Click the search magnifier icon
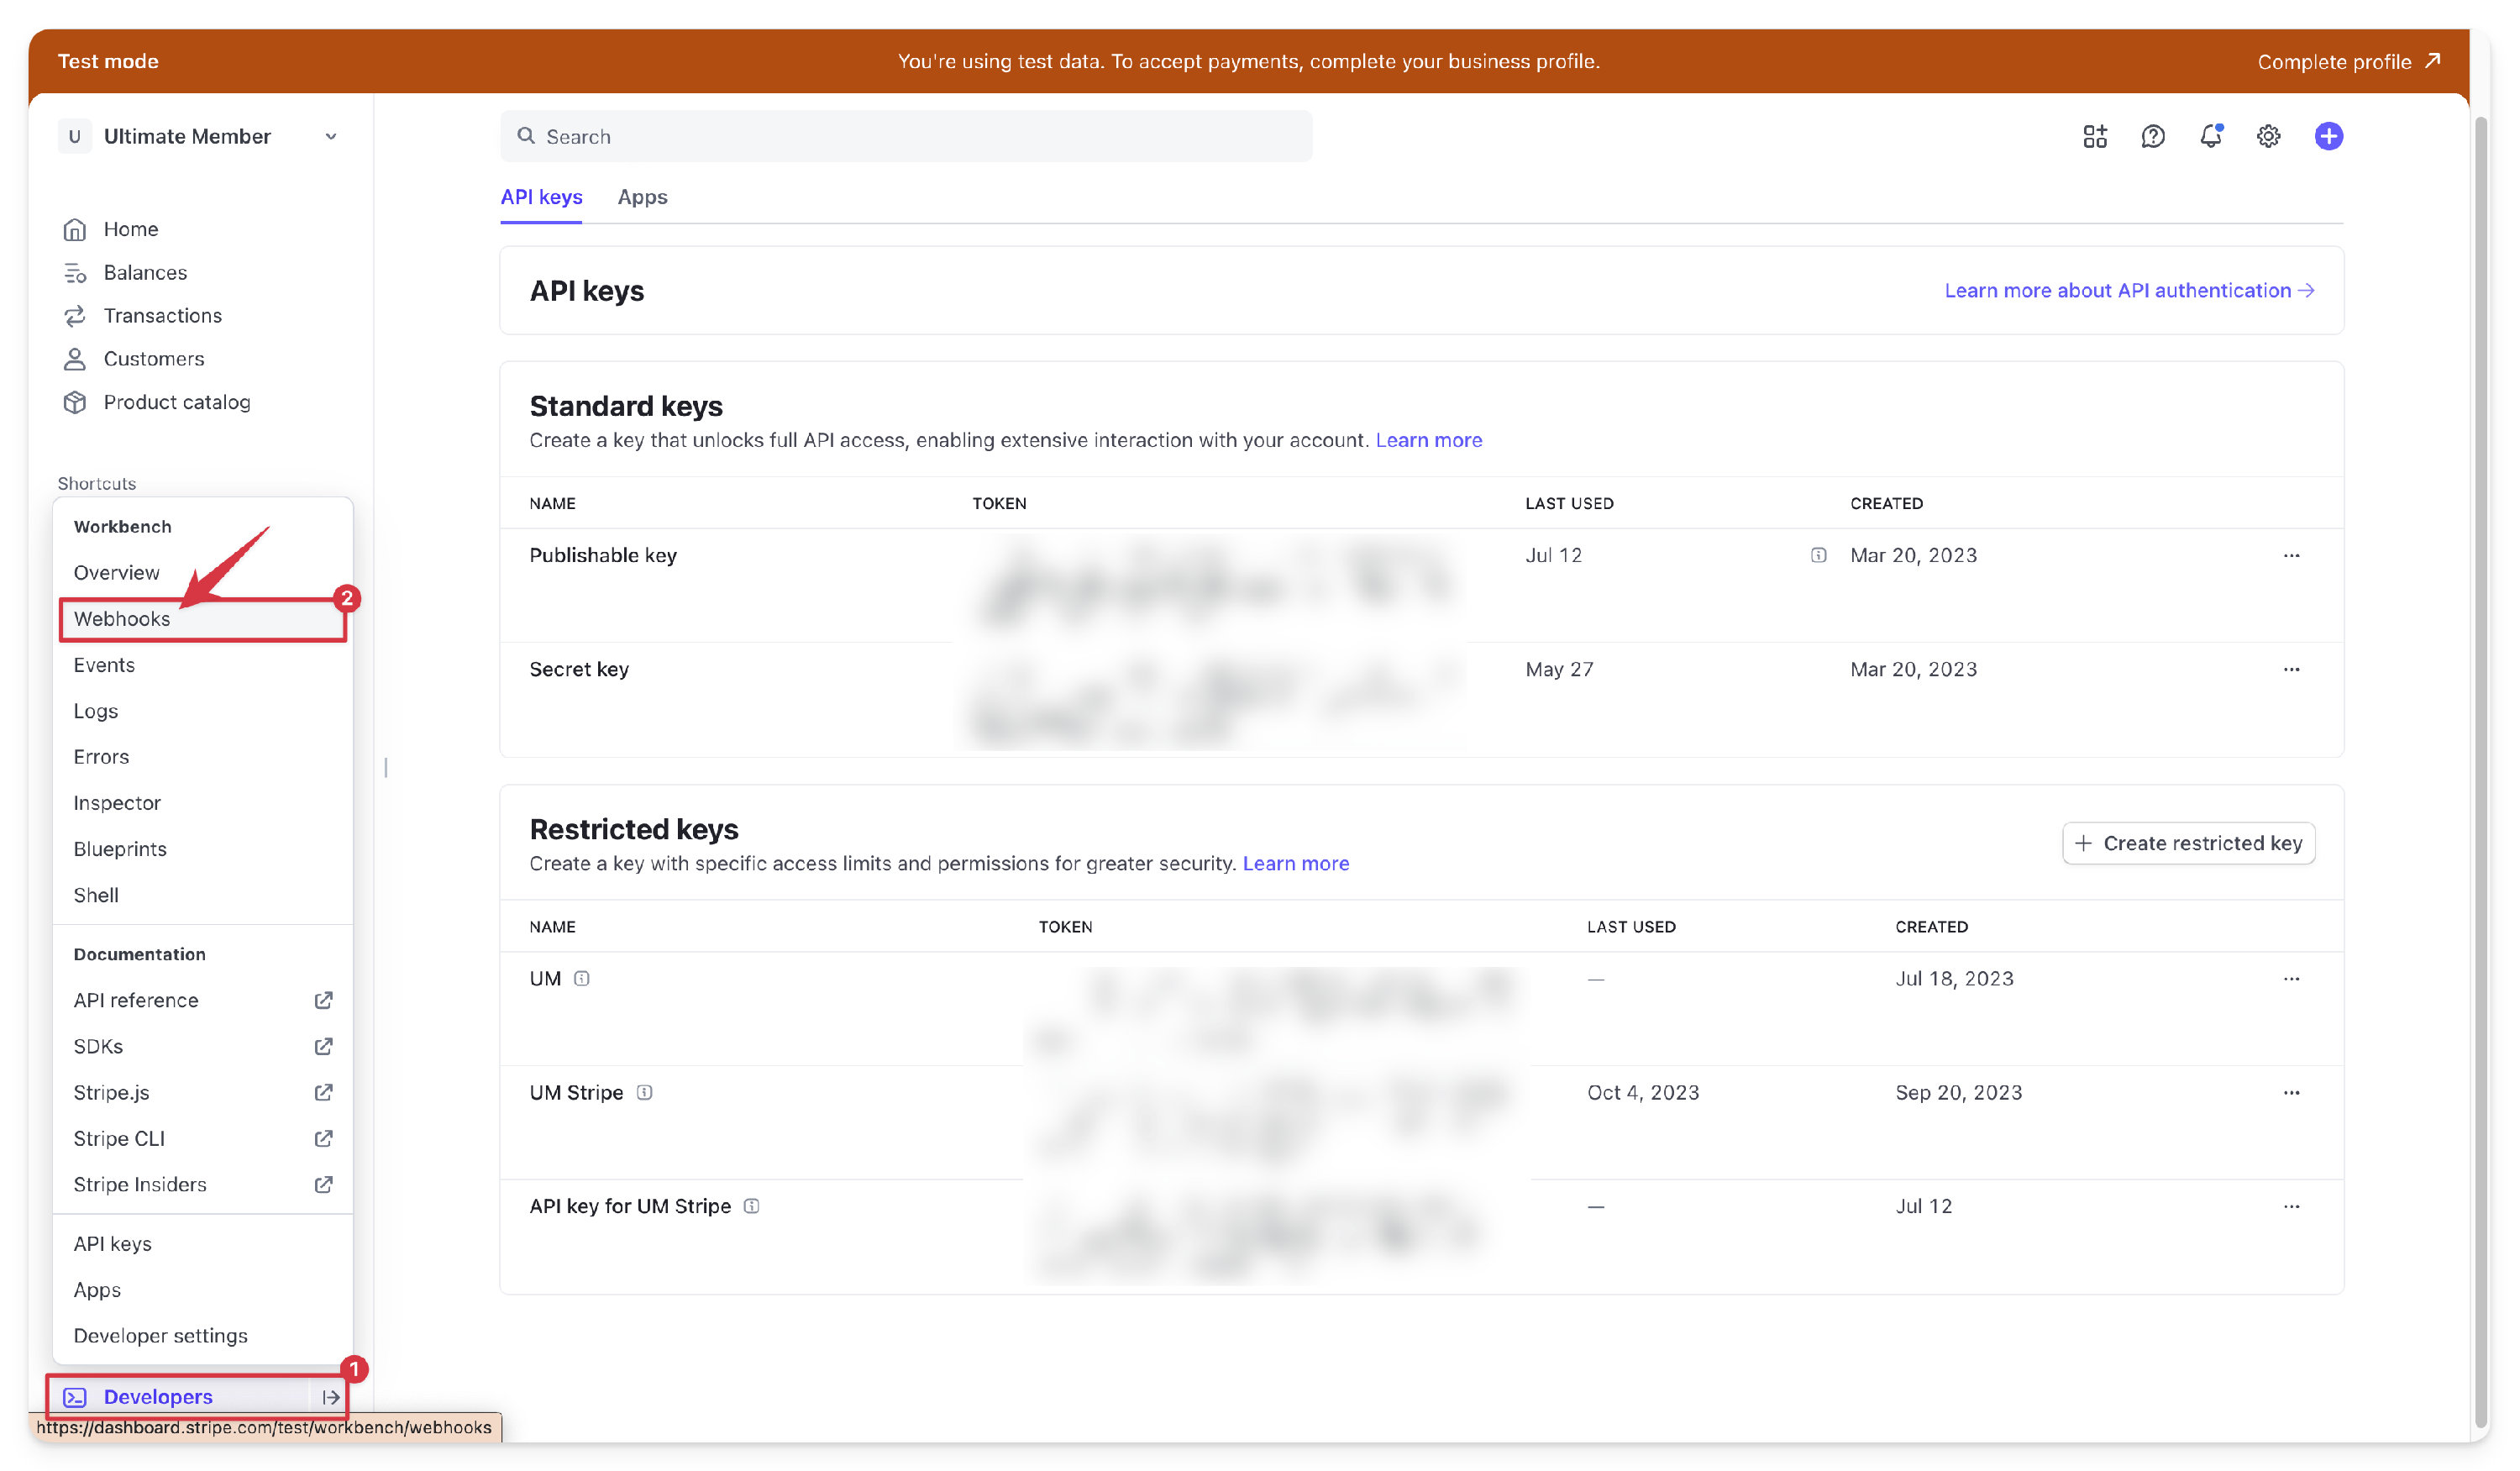Viewport: 2520px width, 1471px height. (526, 136)
